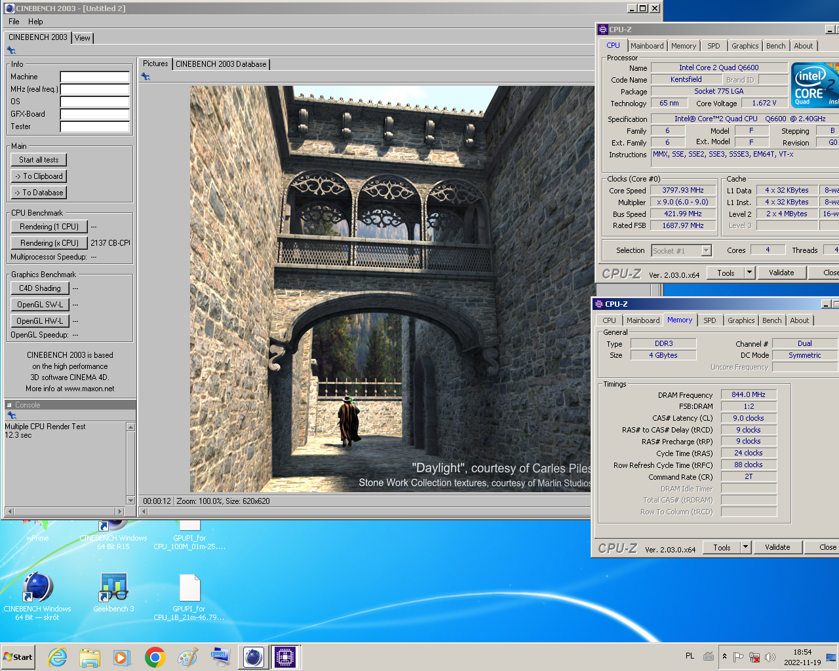Image resolution: width=839 pixels, height=671 pixels.
Task: Click the network tray icon with red X
Action: click(754, 657)
